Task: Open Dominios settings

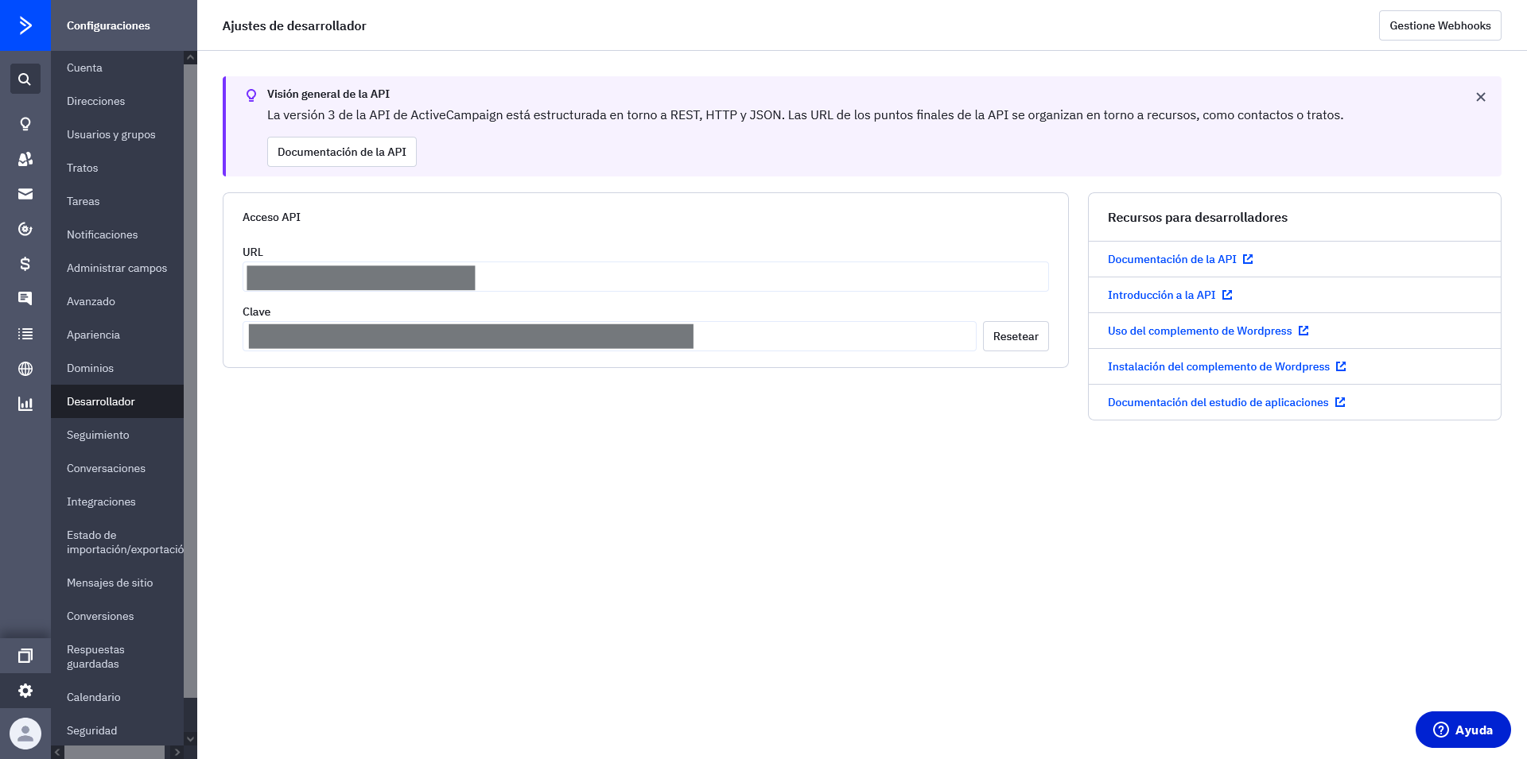Action: (x=117, y=368)
